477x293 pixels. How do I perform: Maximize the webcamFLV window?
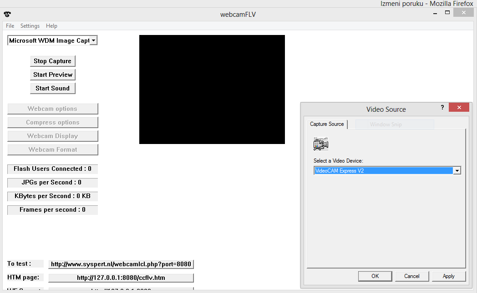[447, 13]
